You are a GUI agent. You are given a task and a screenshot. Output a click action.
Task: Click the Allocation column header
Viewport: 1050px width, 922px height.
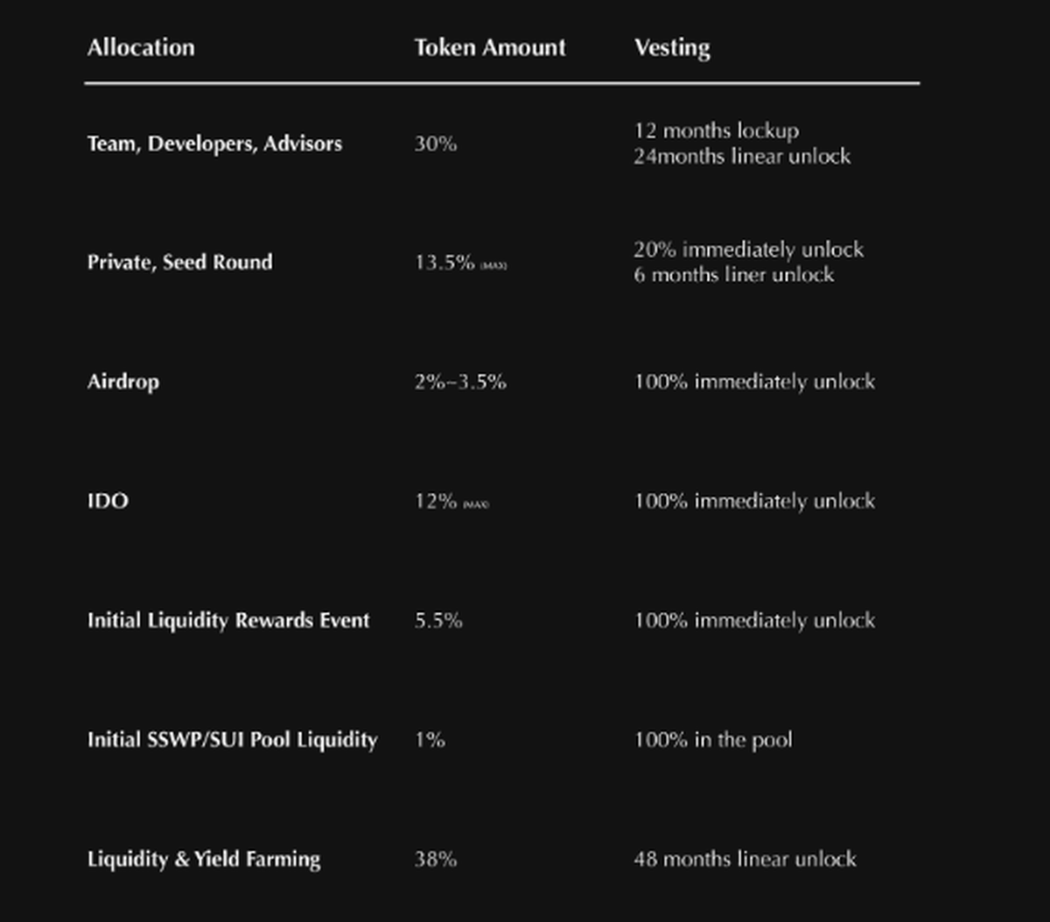point(141,47)
